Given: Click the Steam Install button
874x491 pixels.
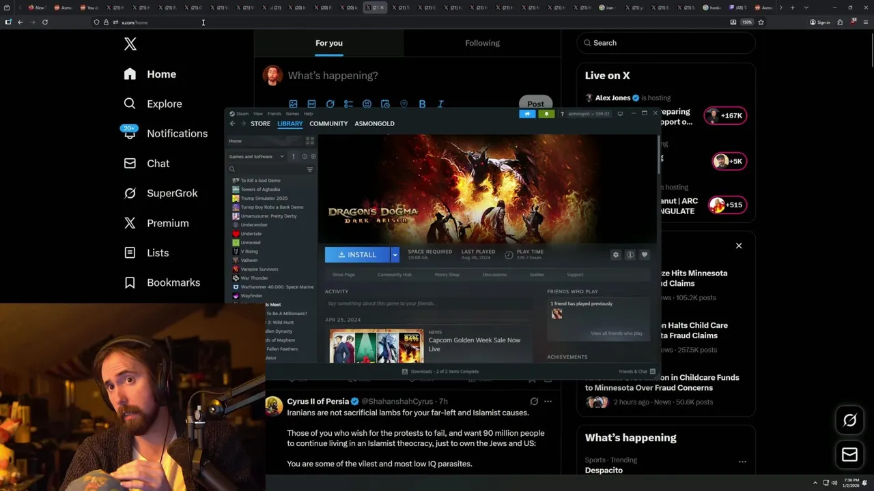Looking at the screenshot, I should (357, 254).
